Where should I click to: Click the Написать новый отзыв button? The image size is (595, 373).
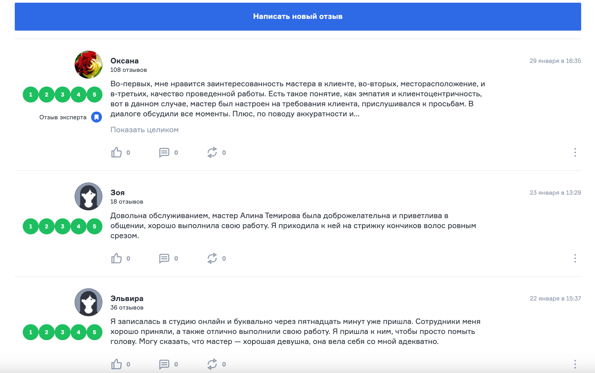point(298,17)
